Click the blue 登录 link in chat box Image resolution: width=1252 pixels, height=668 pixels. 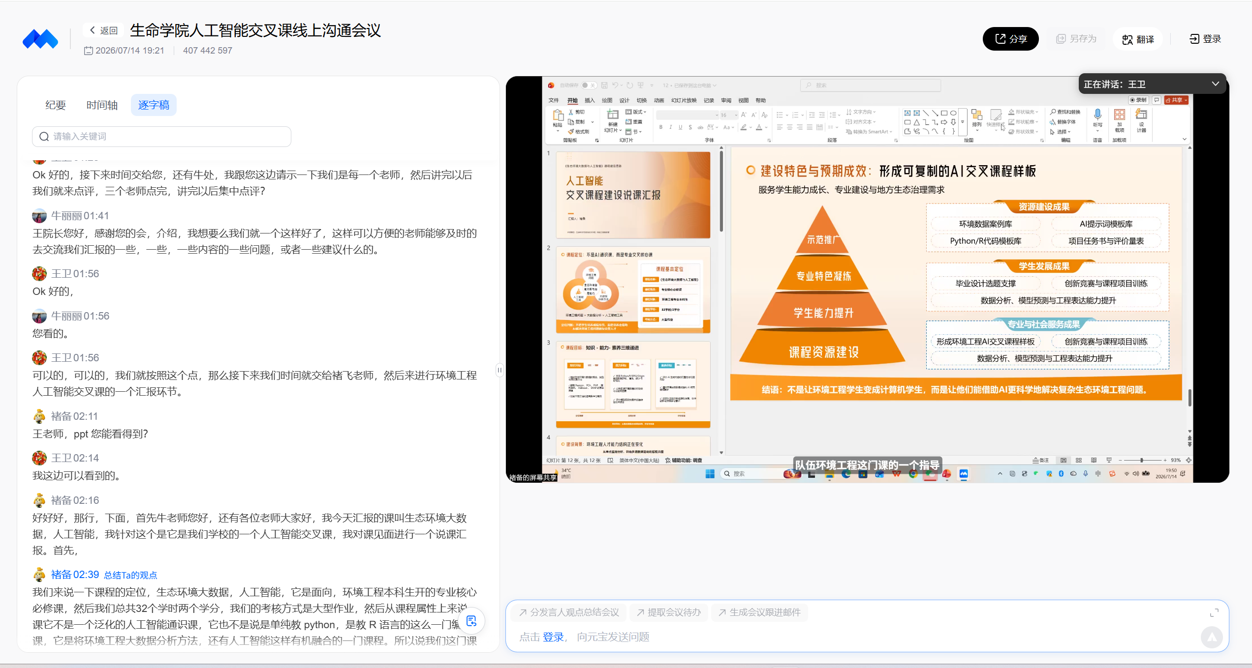(x=553, y=637)
